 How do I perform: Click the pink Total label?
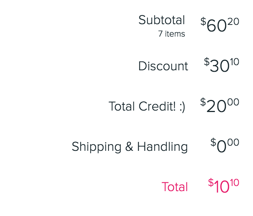coord(175,187)
